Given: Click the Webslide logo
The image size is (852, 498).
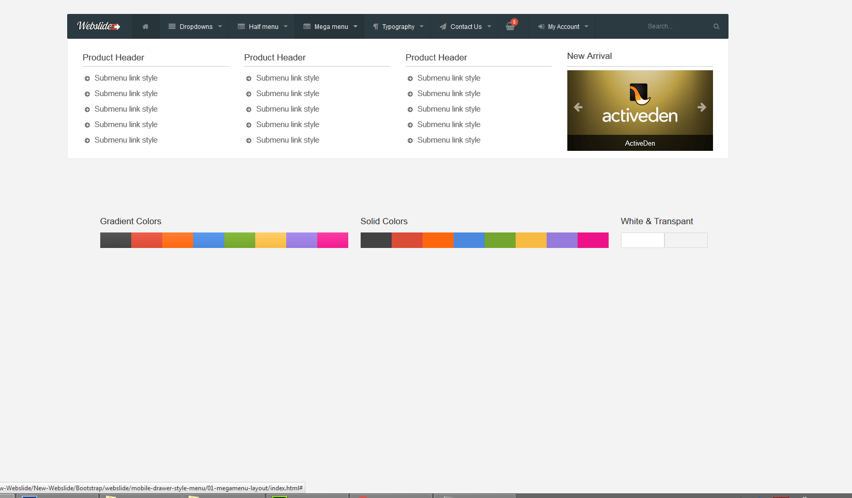Looking at the screenshot, I should pyautogui.click(x=99, y=26).
